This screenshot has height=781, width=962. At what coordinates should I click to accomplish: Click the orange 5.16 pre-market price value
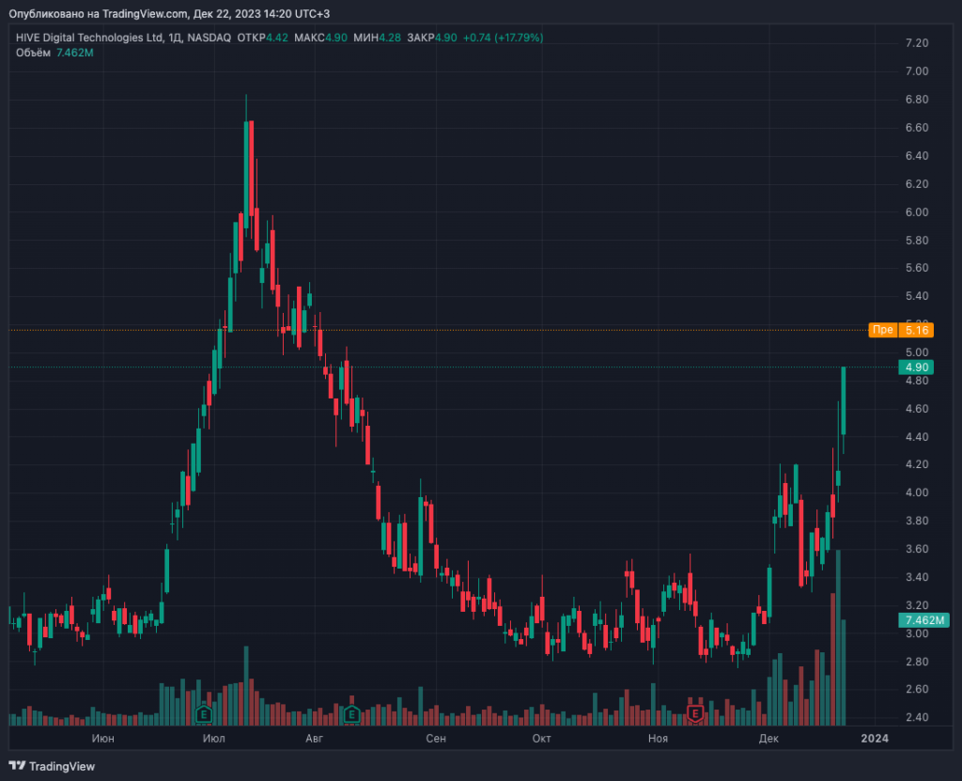917,330
